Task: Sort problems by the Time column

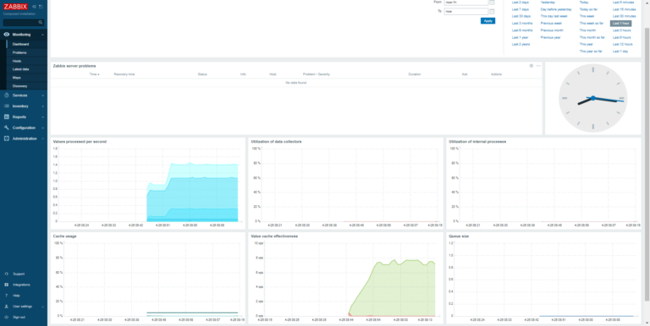Action: pos(95,74)
